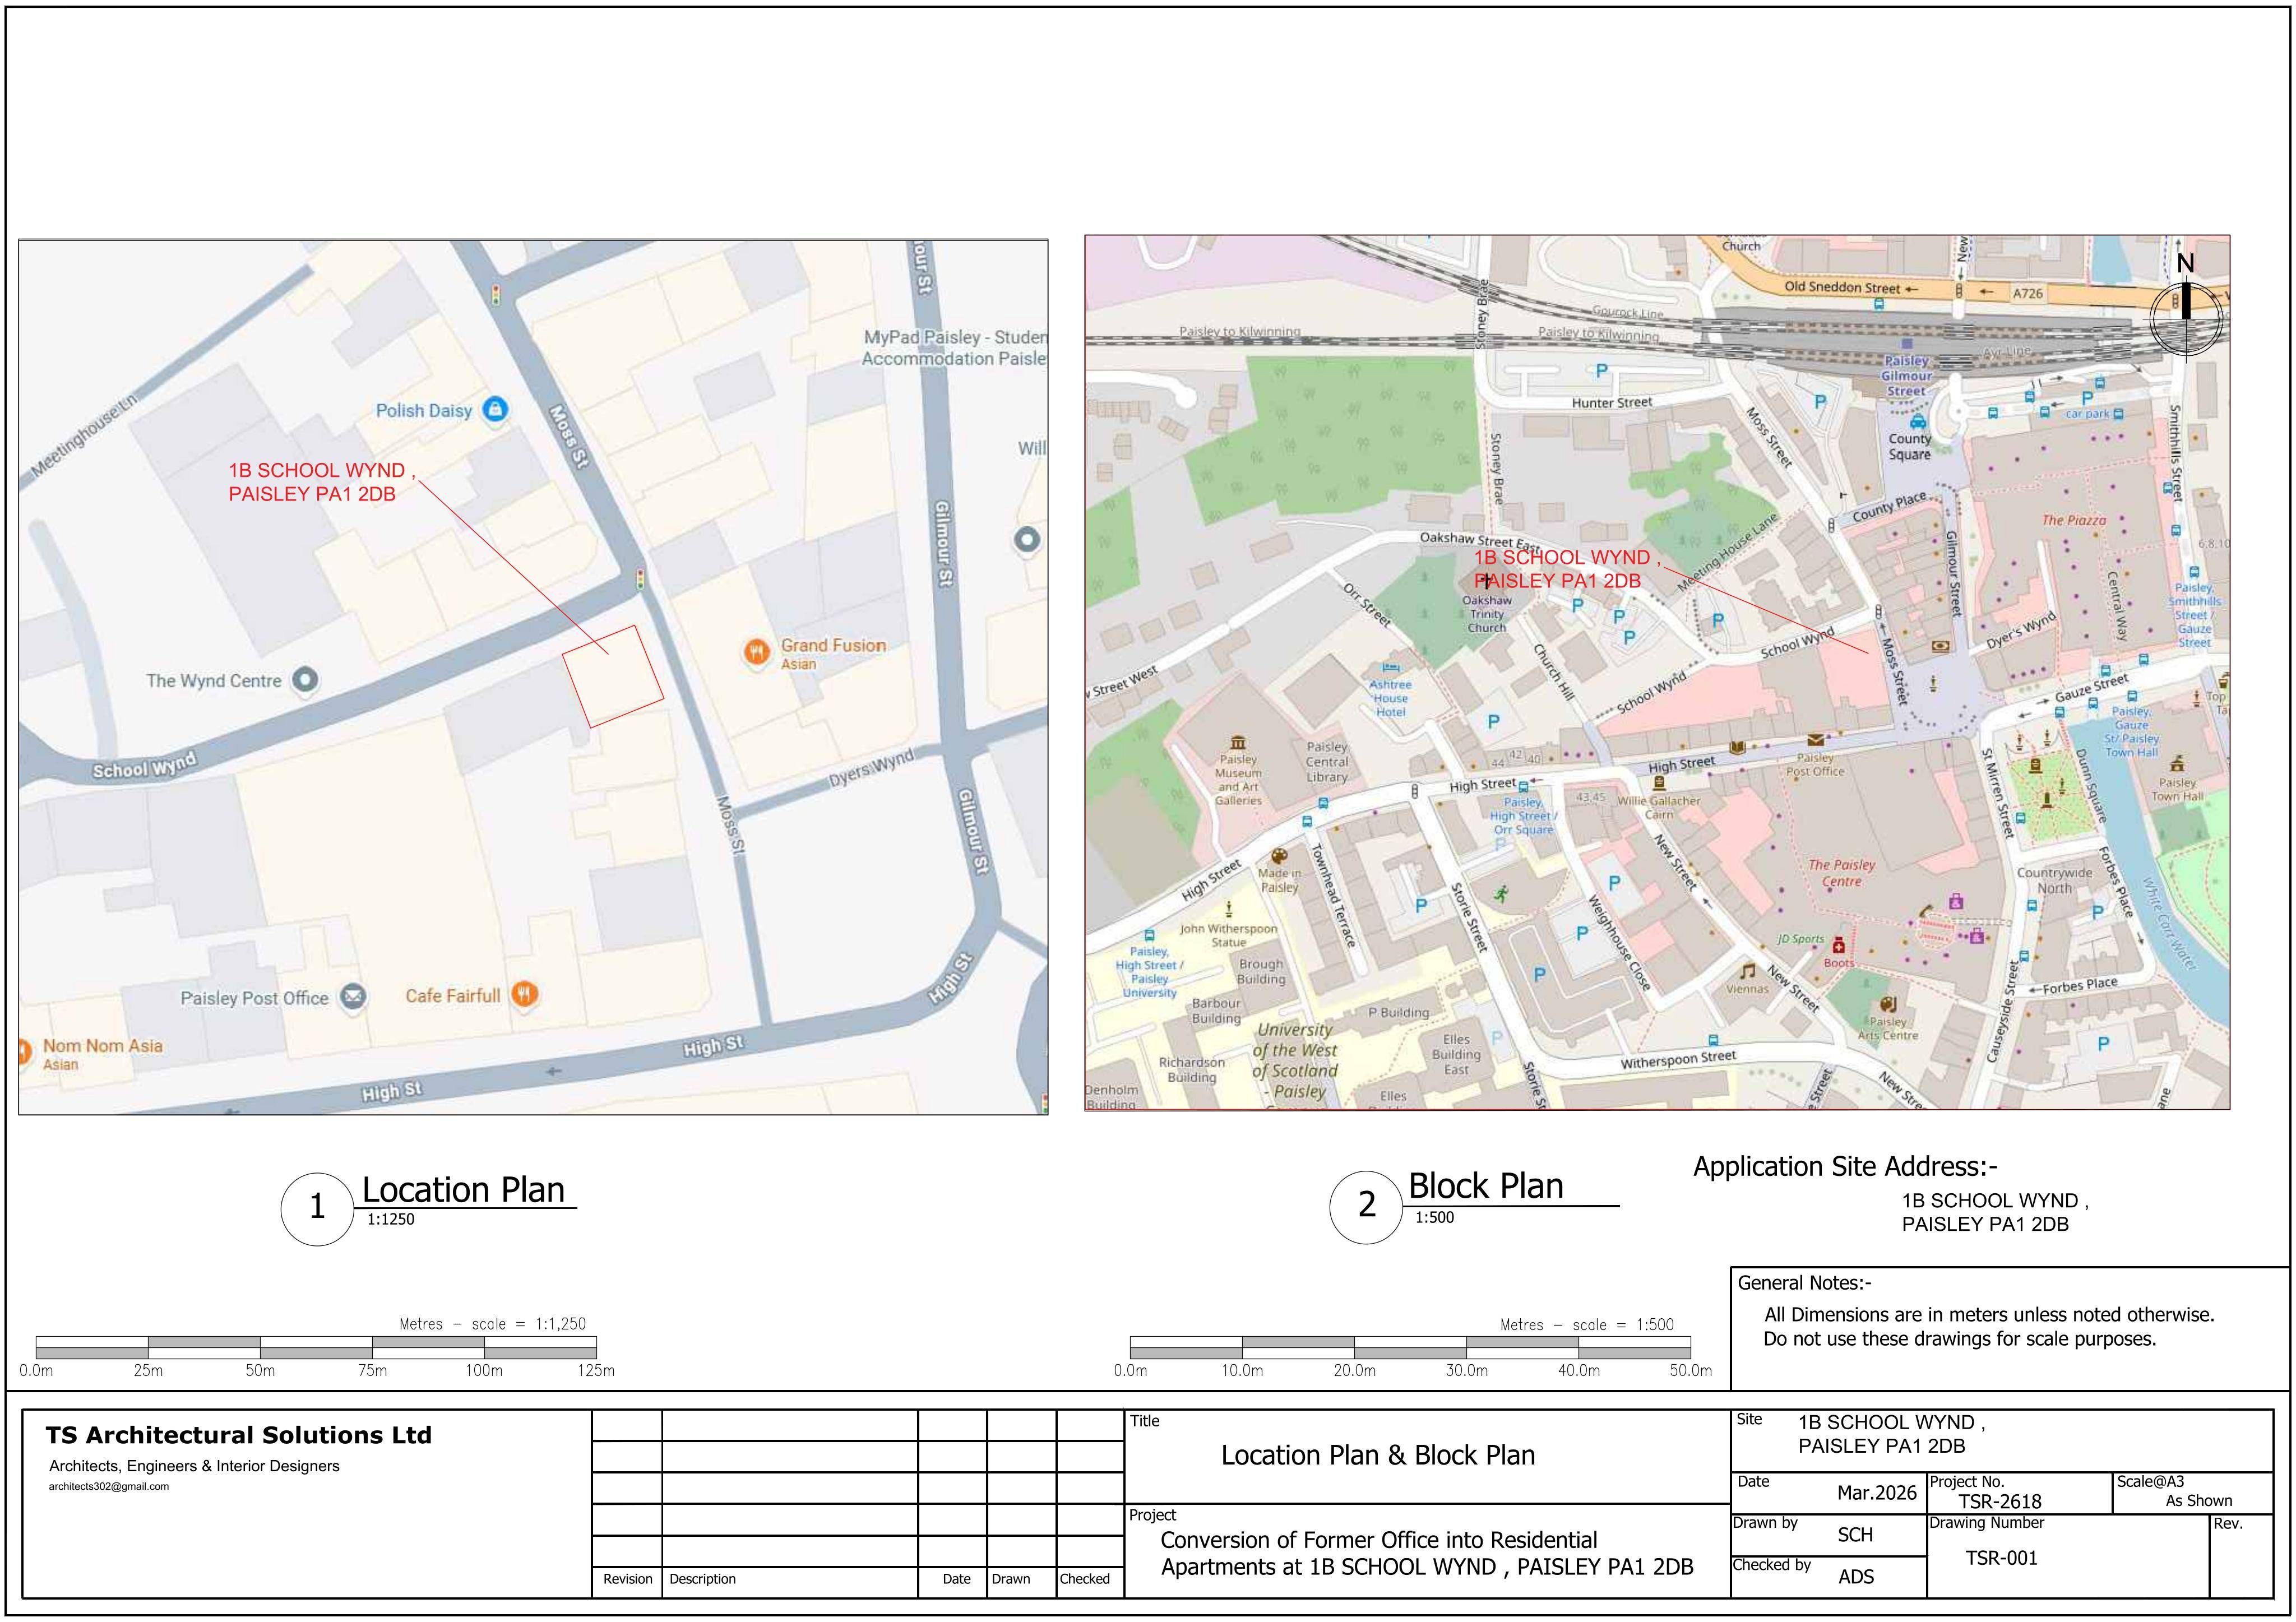This screenshot has height=1622, width=2296.
Task: Click the 'Location Plan' drawing heading
Action: click(x=463, y=1190)
